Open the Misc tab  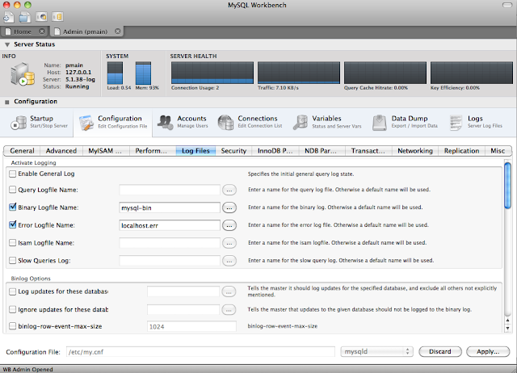point(498,151)
